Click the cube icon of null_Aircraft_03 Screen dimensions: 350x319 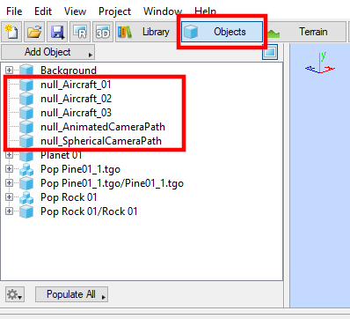(x=26, y=113)
